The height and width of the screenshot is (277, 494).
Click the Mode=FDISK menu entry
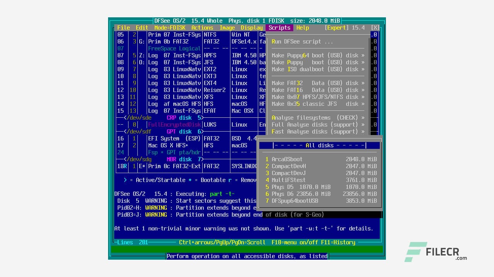tap(171, 27)
